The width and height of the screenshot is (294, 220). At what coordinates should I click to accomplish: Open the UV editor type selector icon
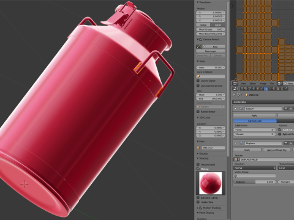235,84
